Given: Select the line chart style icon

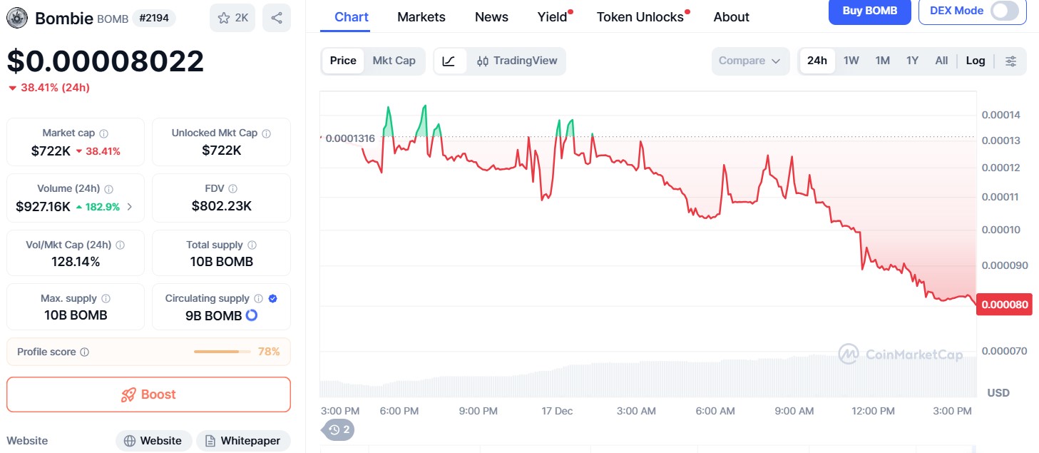Looking at the screenshot, I should (450, 61).
